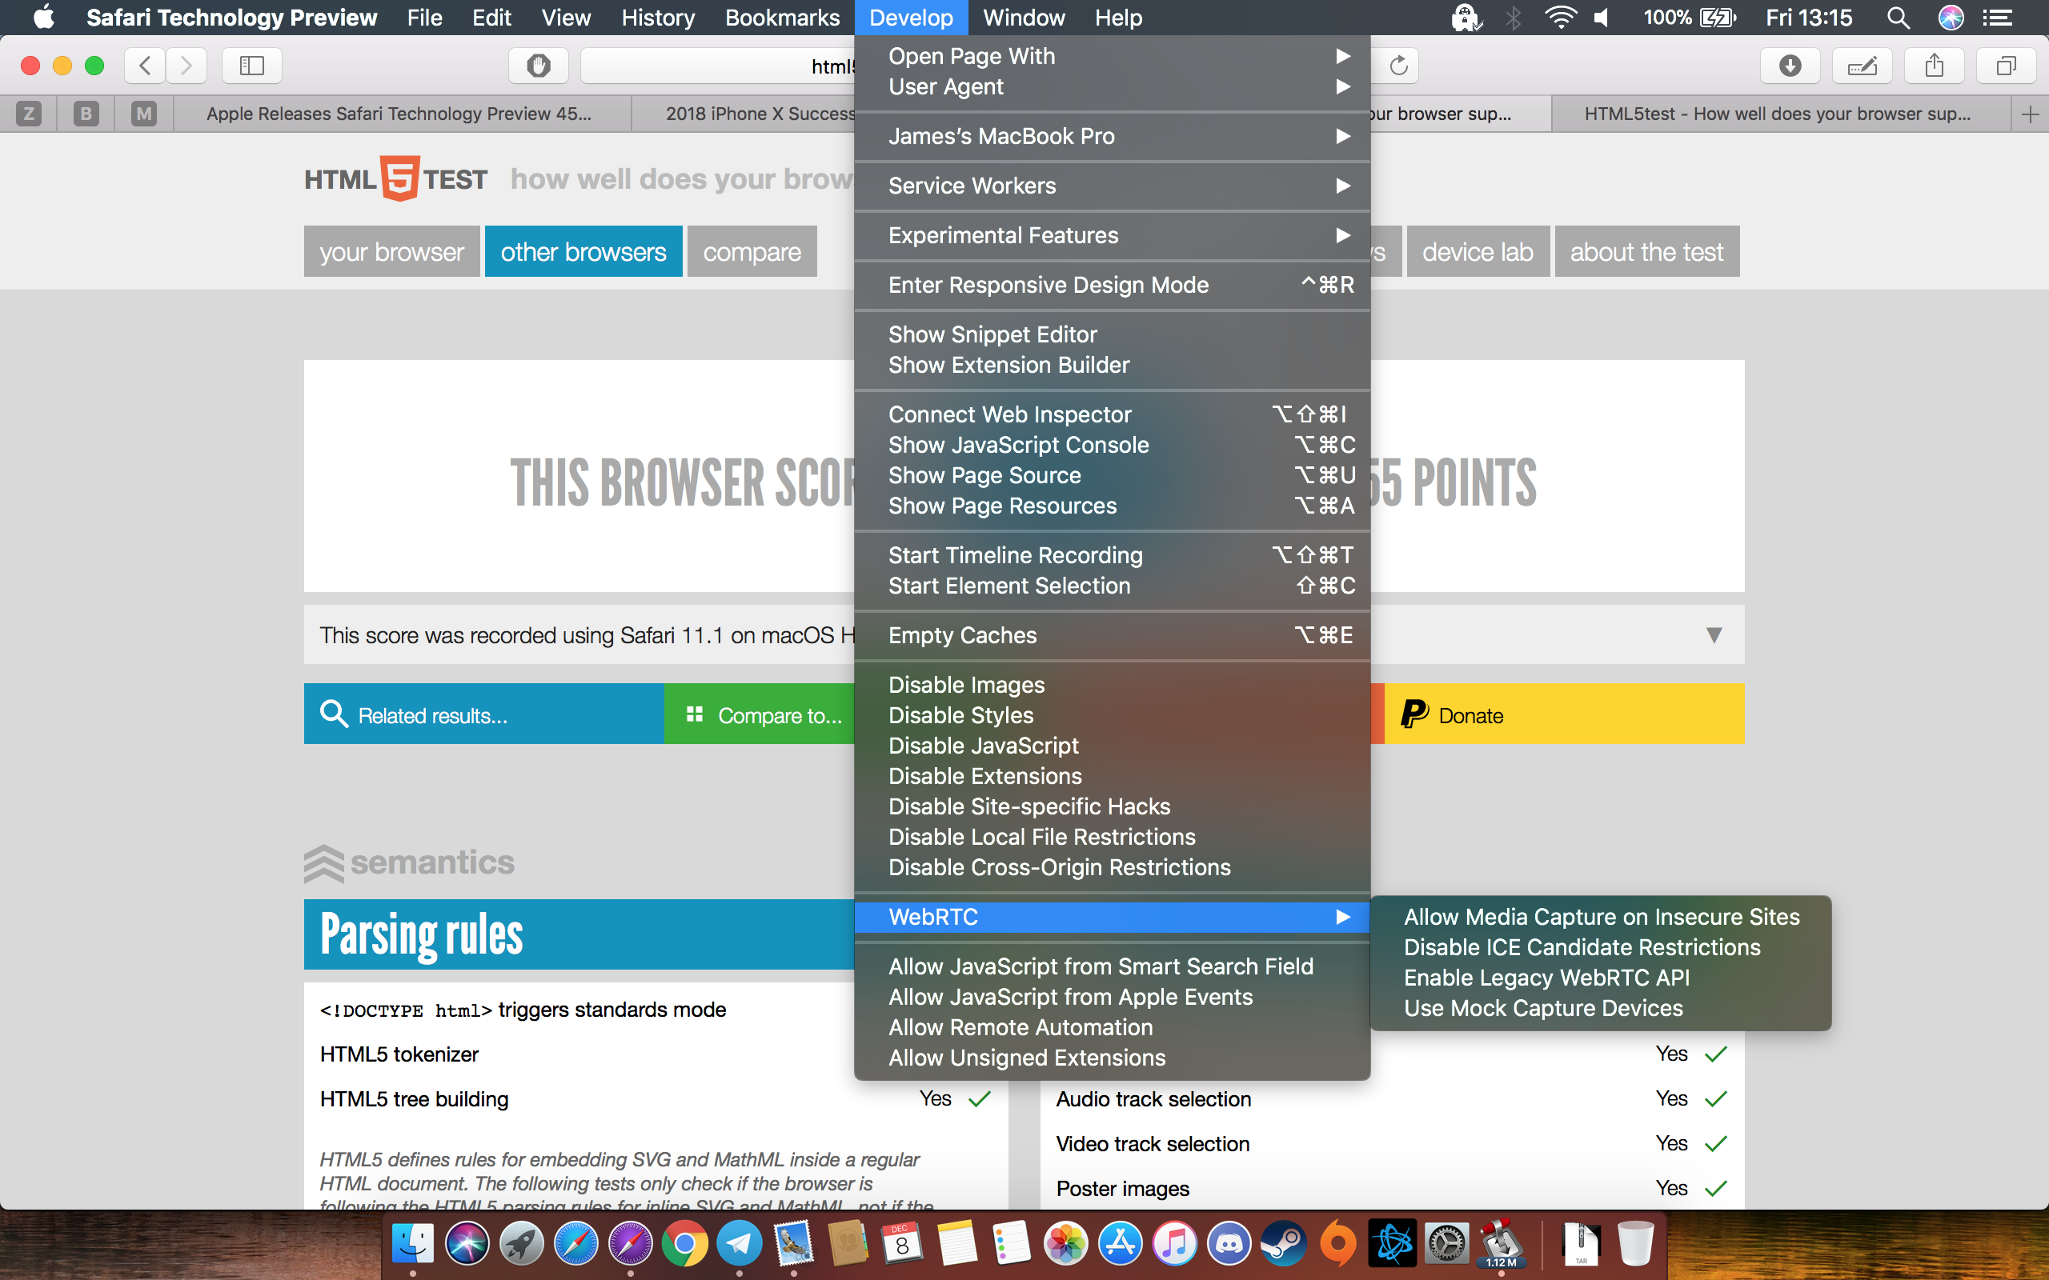This screenshot has width=2049, height=1280.
Task: Open the pinned B tab
Action: (86, 114)
